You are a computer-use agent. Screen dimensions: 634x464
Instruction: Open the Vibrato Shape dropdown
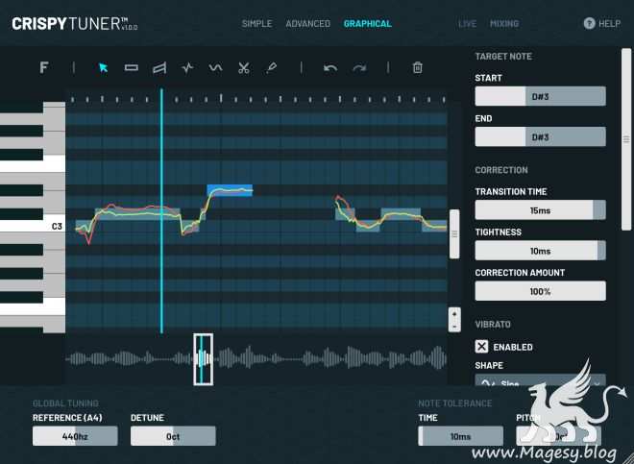[x=540, y=379]
